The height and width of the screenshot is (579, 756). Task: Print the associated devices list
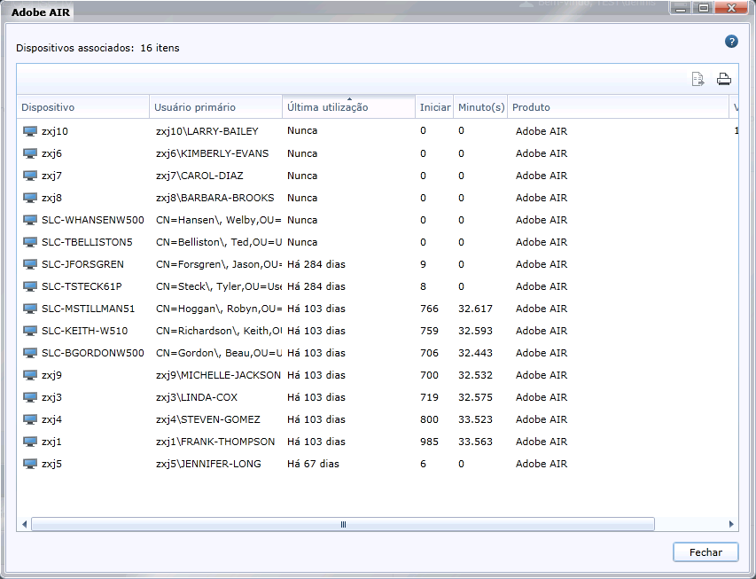click(x=724, y=79)
